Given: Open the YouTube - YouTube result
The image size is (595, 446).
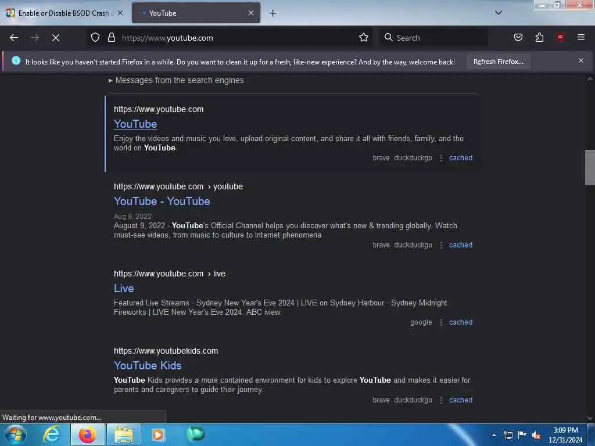Looking at the screenshot, I should tap(162, 201).
